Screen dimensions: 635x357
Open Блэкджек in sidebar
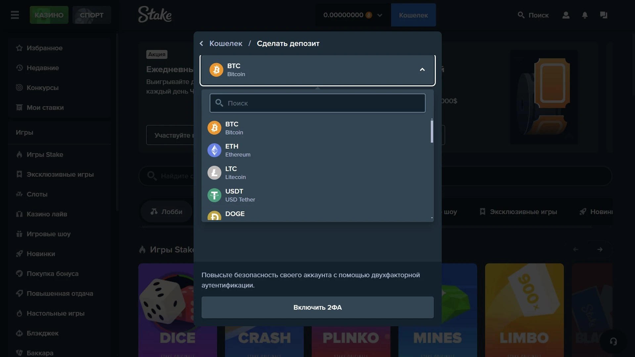60,333
